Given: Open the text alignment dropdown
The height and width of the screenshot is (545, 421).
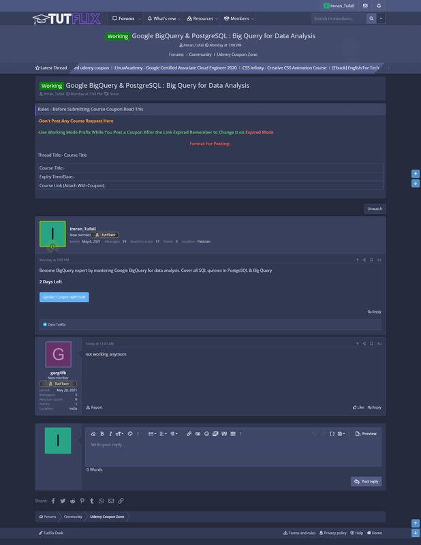Looking at the screenshot, I should [163, 433].
